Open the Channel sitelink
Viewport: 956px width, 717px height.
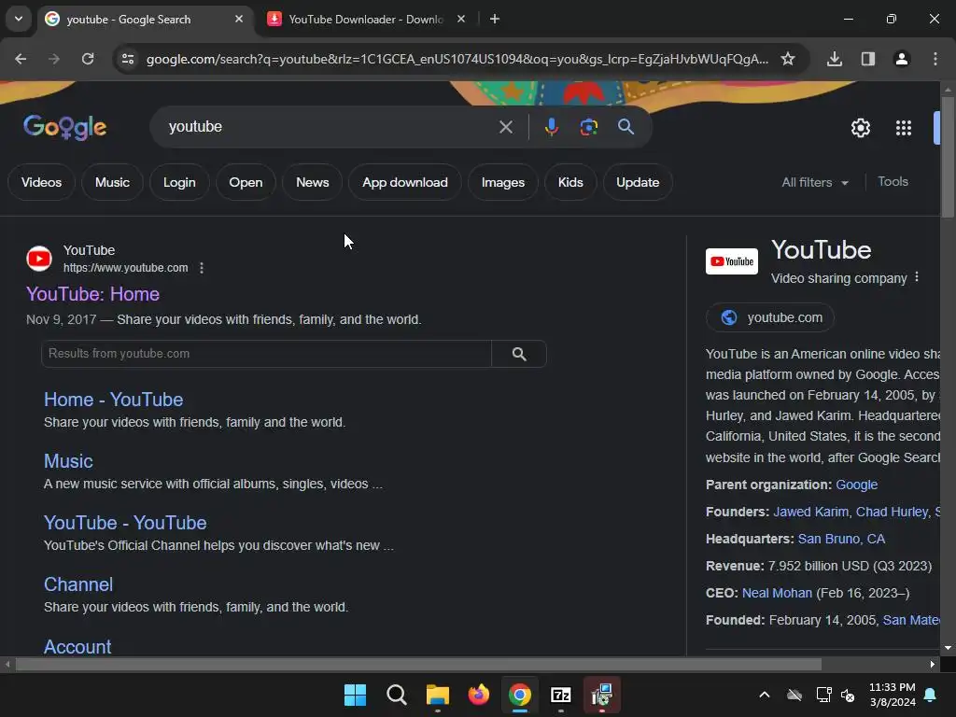[78, 584]
